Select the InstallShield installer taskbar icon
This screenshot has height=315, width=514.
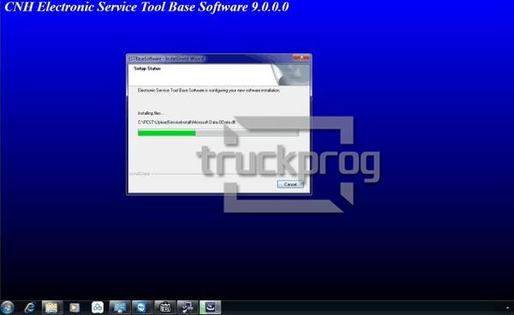(210, 307)
